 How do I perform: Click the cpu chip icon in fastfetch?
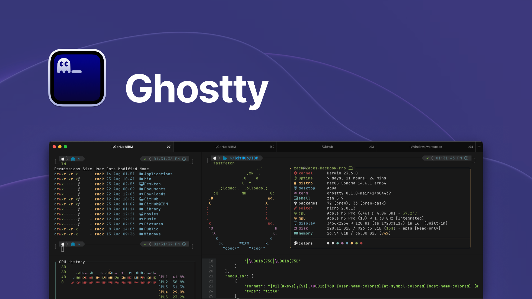coord(295,213)
